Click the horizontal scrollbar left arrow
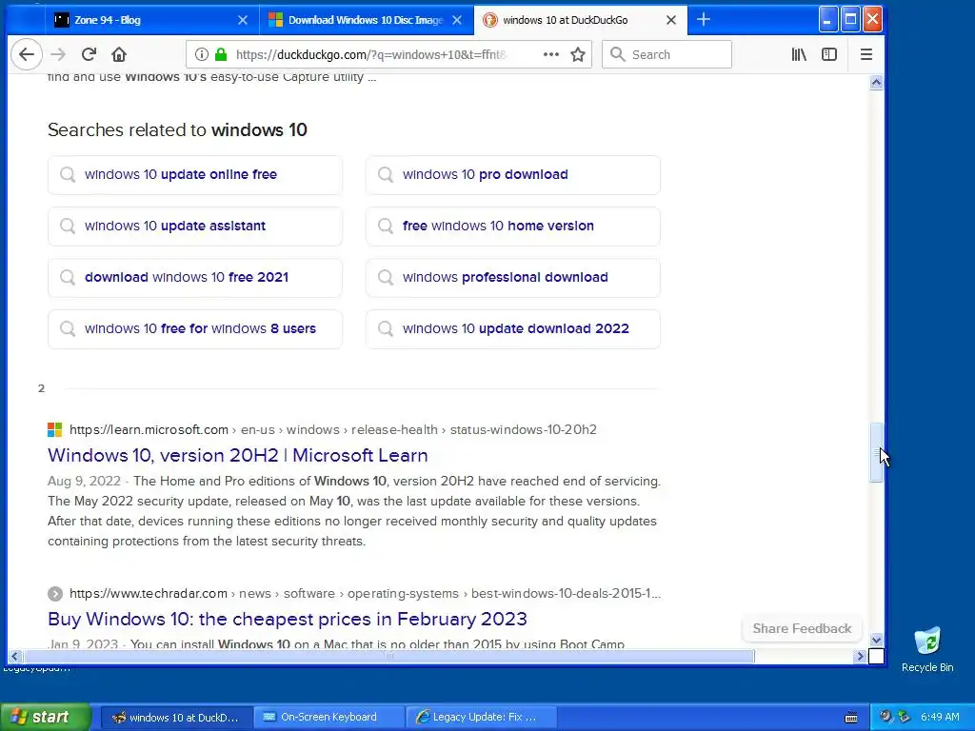The width and height of the screenshot is (975, 731). pyautogui.click(x=15, y=656)
